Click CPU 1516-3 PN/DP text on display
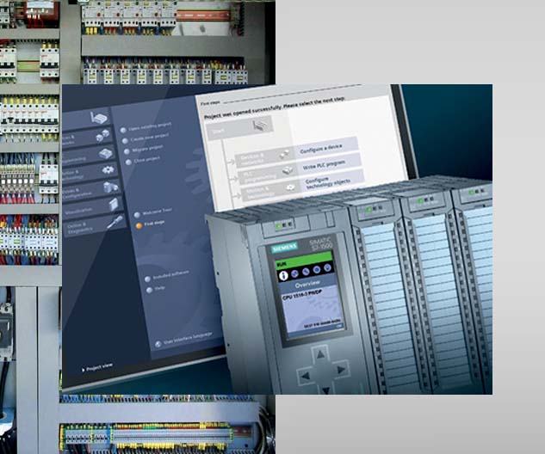The height and width of the screenshot is (454, 545). click(x=302, y=296)
